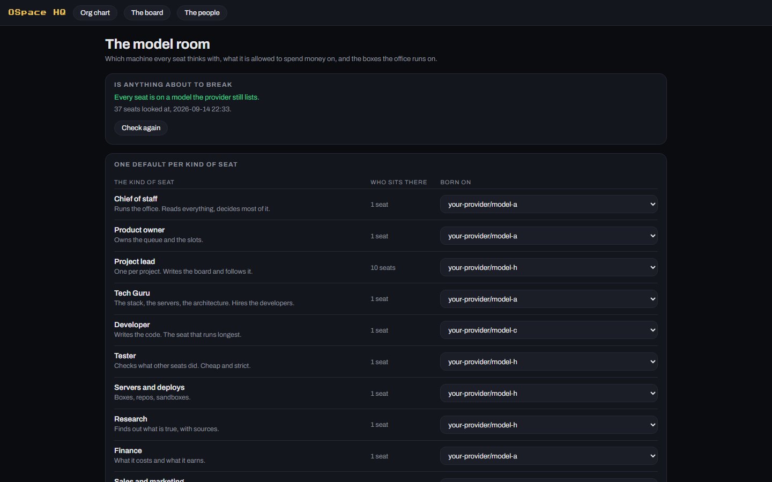Screen dimensions: 772x482
Task: Open the Product owner model dropdown
Action: [x=549, y=236]
